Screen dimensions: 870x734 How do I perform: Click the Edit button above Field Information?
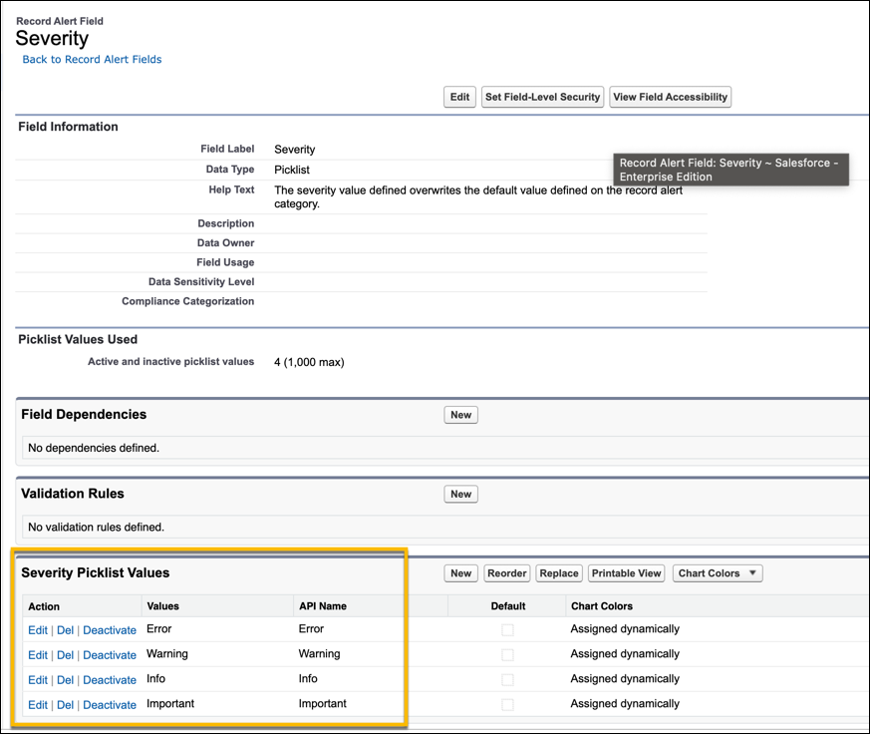click(459, 97)
